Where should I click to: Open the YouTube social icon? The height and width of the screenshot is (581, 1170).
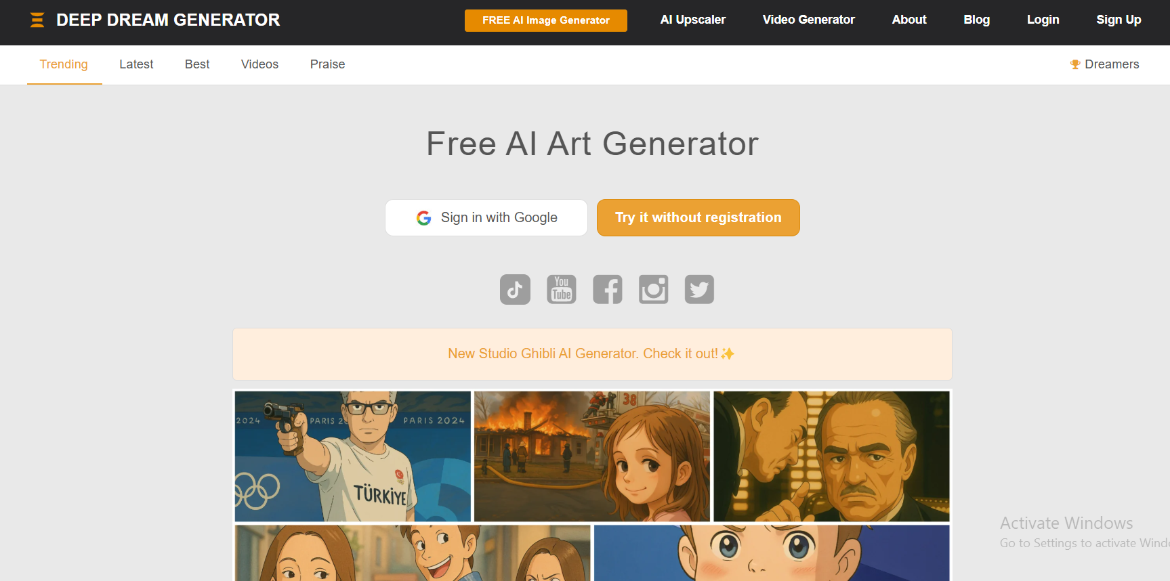point(562,289)
